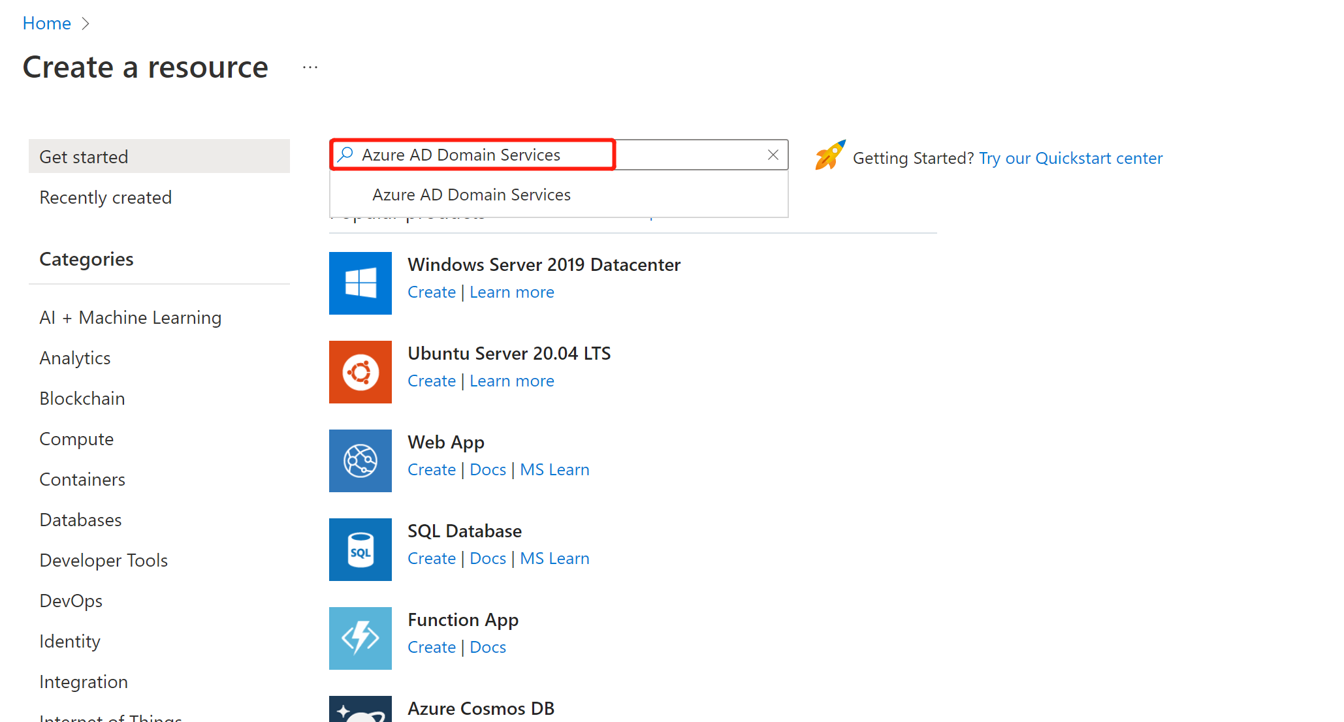The width and height of the screenshot is (1344, 722).
Task: Learn more about Ubuntu Server
Action: point(512,381)
